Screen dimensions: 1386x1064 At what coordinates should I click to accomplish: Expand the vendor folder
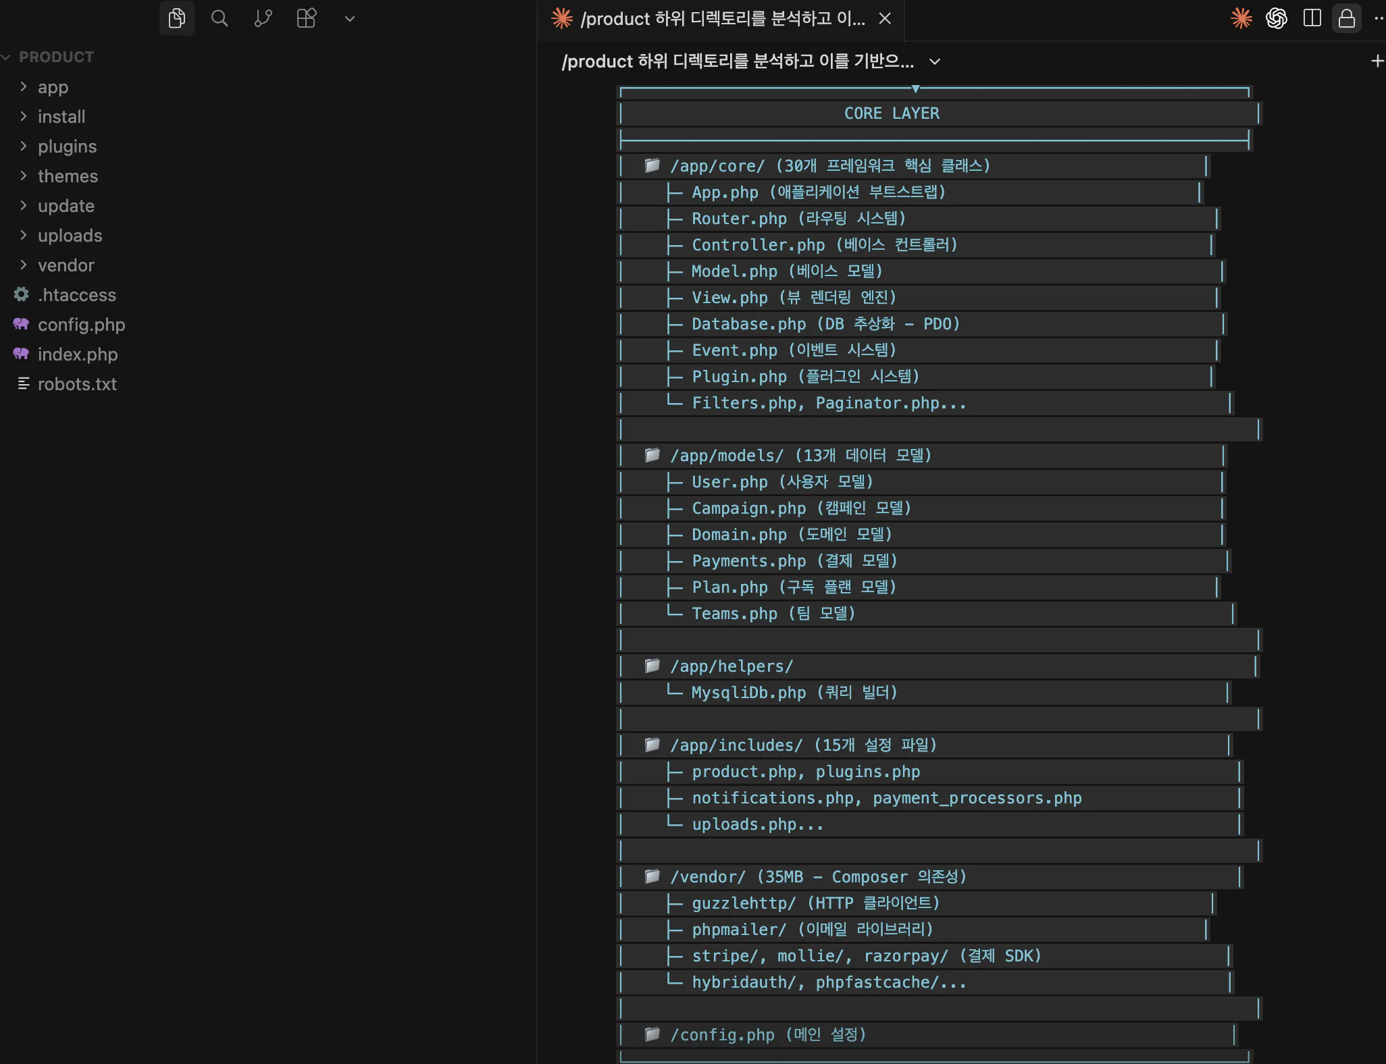coord(66,265)
